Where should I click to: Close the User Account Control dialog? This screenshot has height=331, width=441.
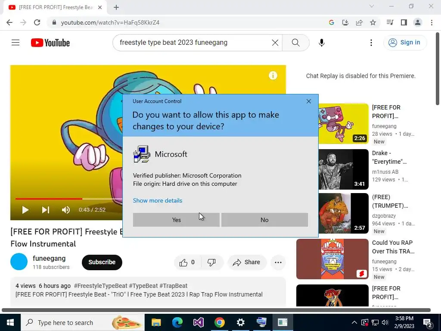(x=308, y=101)
